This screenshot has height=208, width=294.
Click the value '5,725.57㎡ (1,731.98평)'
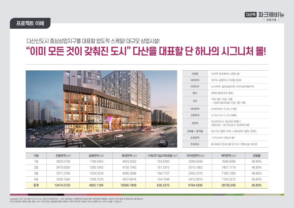224,115
